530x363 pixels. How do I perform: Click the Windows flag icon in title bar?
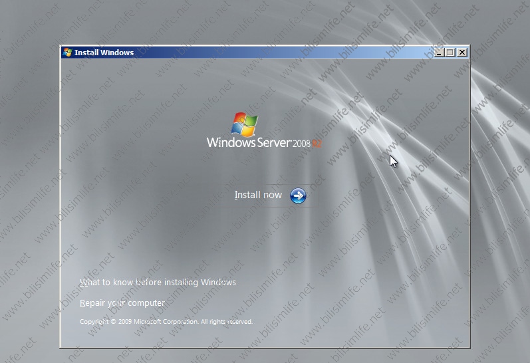click(68, 53)
